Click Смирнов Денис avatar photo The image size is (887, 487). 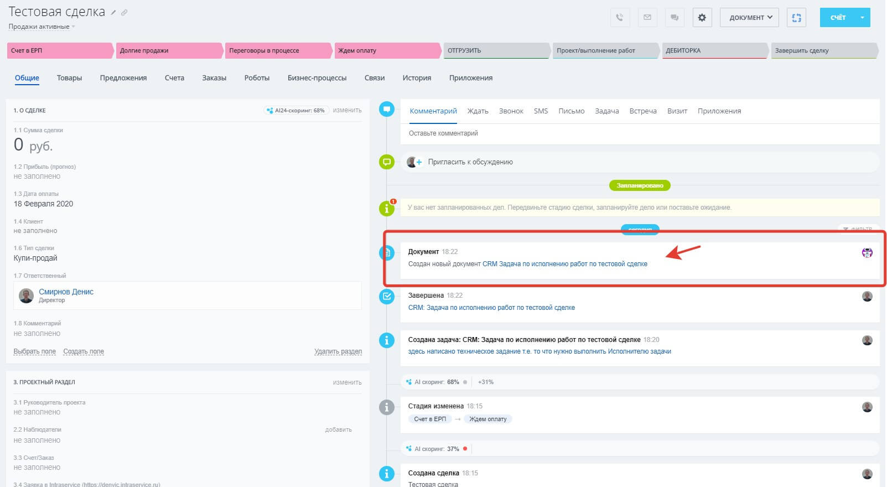click(x=26, y=296)
